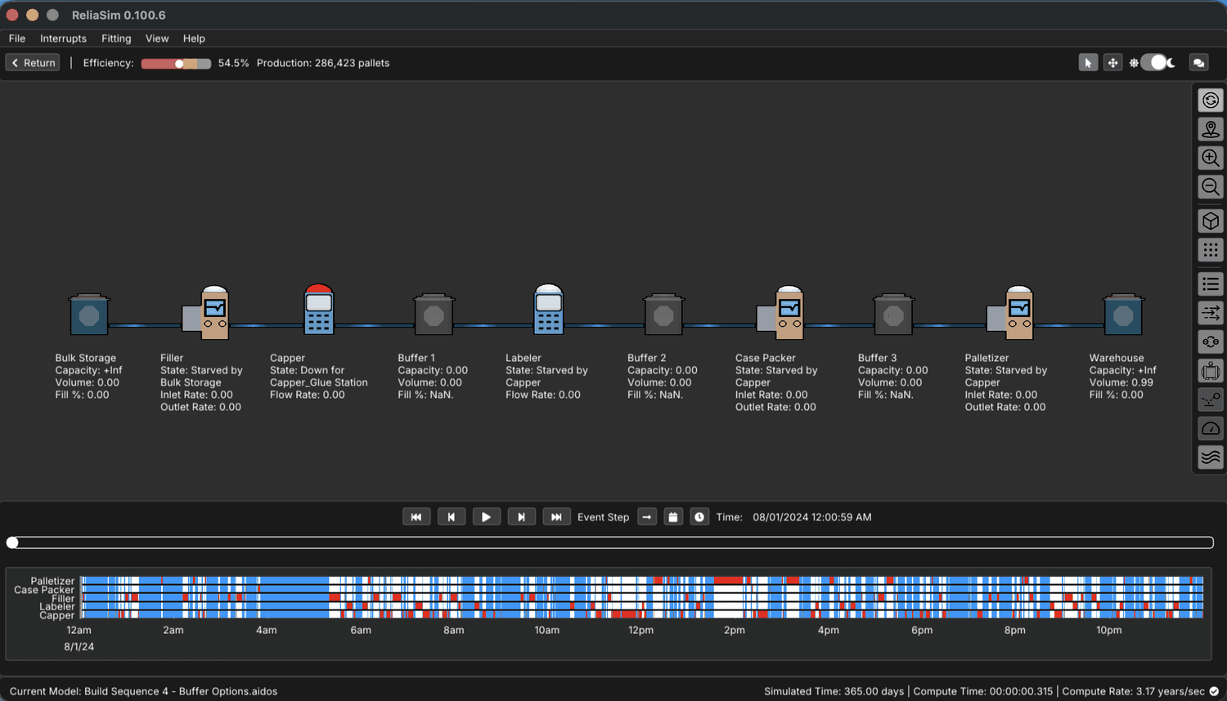The height and width of the screenshot is (701, 1227).
Task: Select the Case Packer machine in diagram
Action: pyautogui.click(x=780, y=312)
